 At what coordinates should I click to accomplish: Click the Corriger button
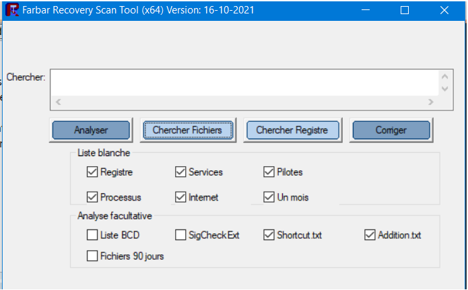pyautogui.click(x=391, y=130)
